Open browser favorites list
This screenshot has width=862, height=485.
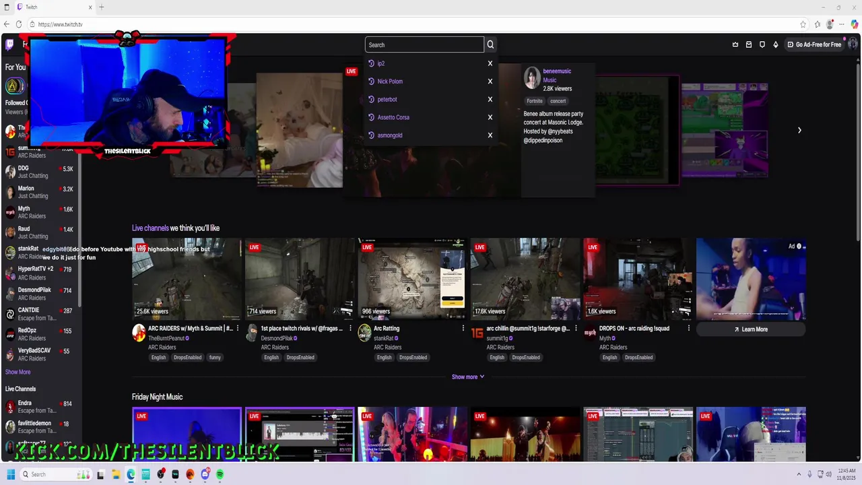point(818,24)
